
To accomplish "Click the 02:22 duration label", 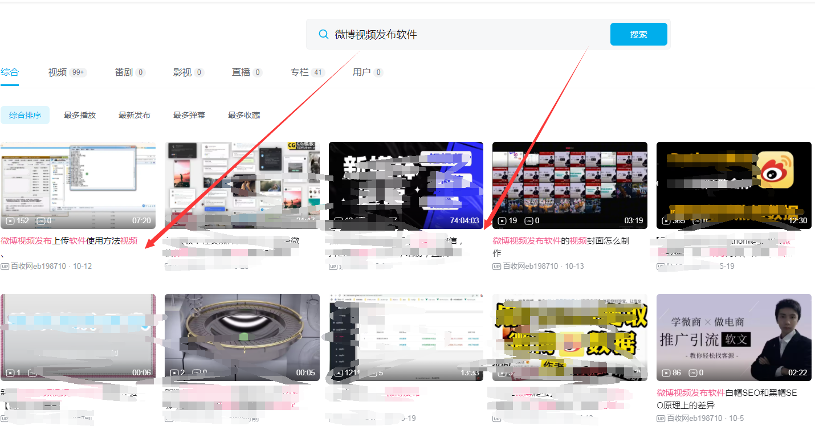I will coord(797,373).
